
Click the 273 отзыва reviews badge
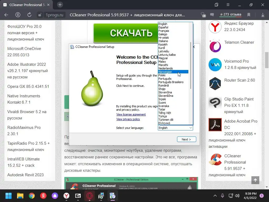pyautogui.click(x=231, y=15)
